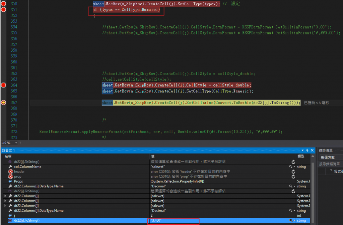
Task: Click the 已歷時 ≤ 3 毫秒 perf tip
Action: tap(316, 103)
